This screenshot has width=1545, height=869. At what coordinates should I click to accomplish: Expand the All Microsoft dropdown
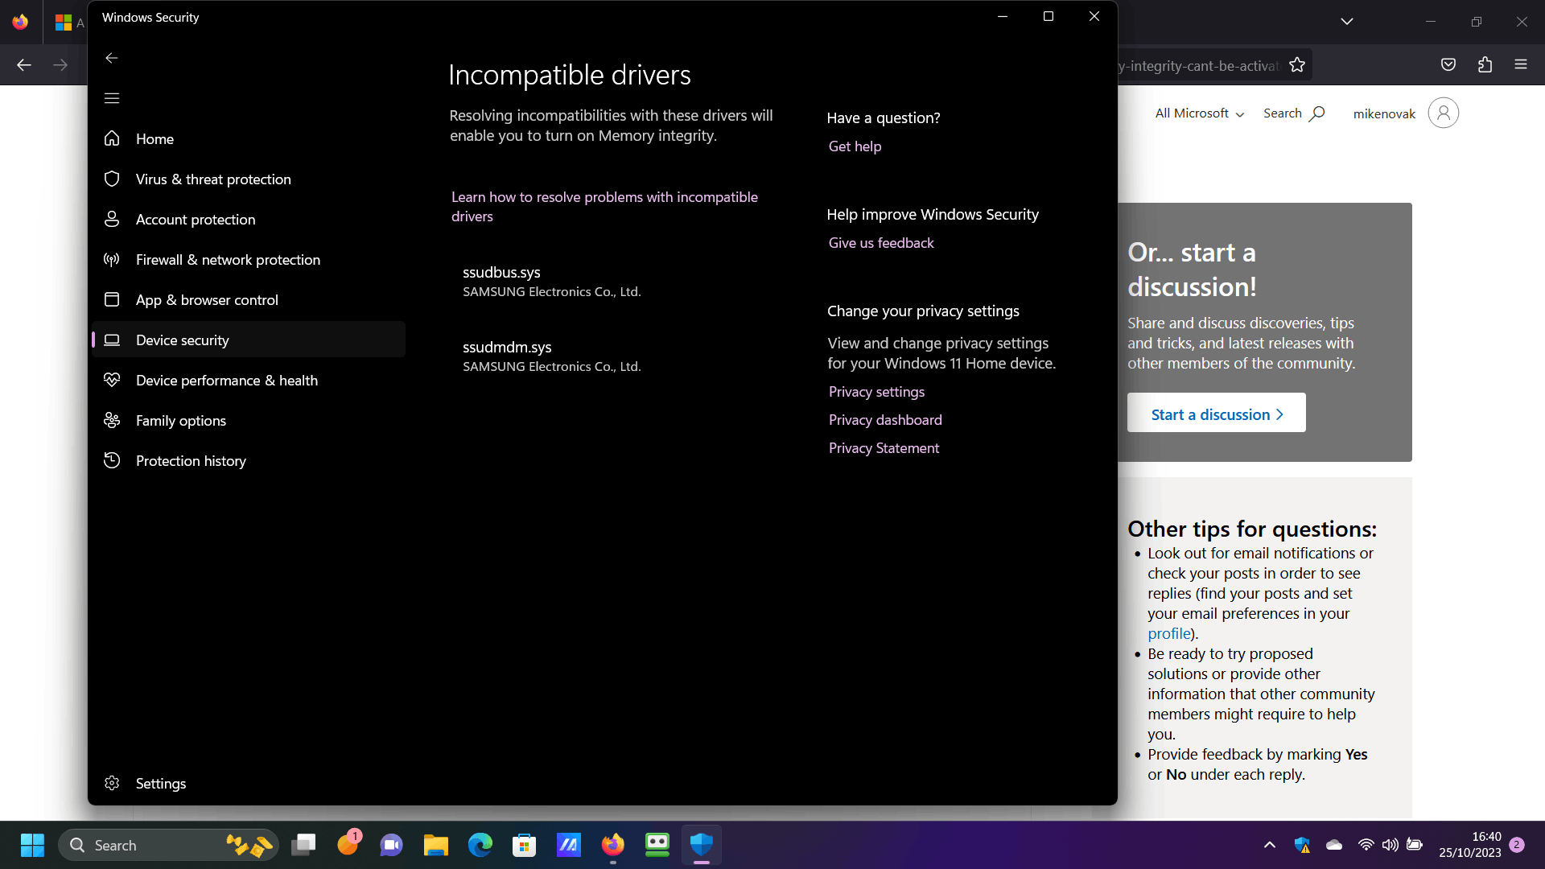1199,113
